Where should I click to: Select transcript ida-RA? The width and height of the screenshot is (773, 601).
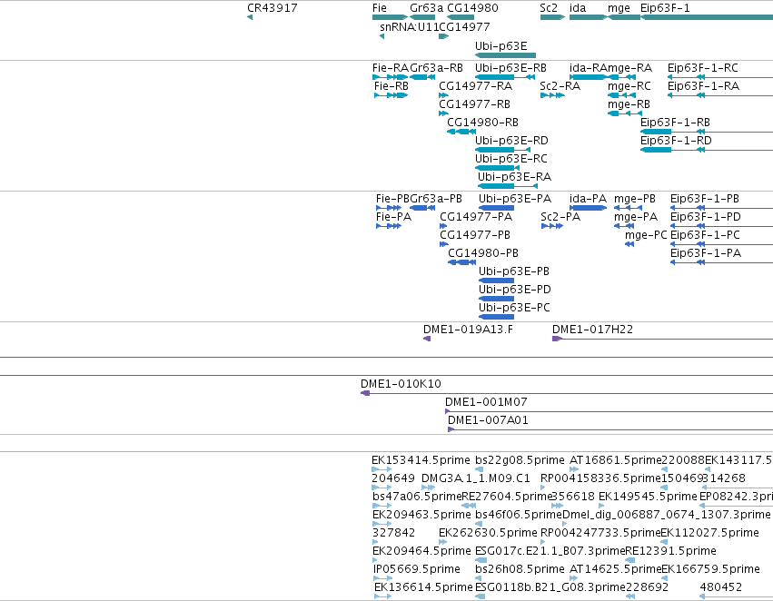point(588,77)
